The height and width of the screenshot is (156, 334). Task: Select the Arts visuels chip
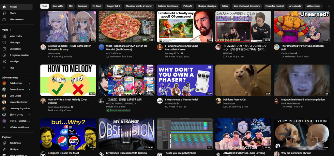tap(295, 6)
